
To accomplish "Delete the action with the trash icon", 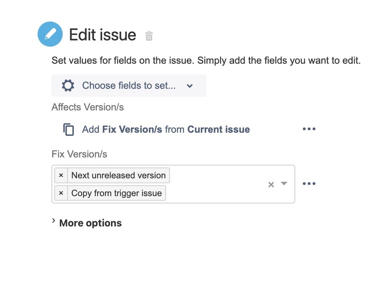I will point(149,36).
